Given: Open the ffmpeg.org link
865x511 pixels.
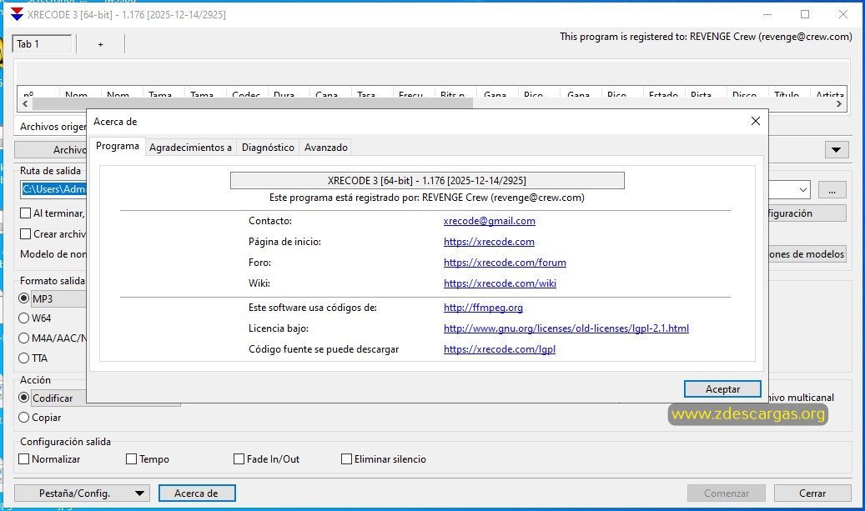Looking at the screenshot, I should pos(483,308).
